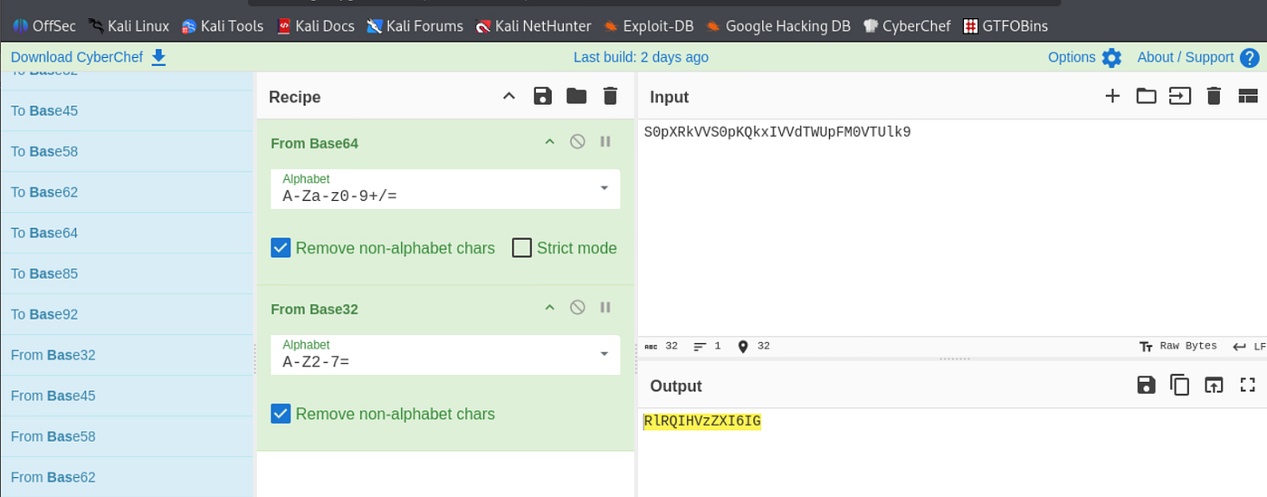
Task: Click the download arrow icon
Action: pyautogui.click(x=158, y=57)
